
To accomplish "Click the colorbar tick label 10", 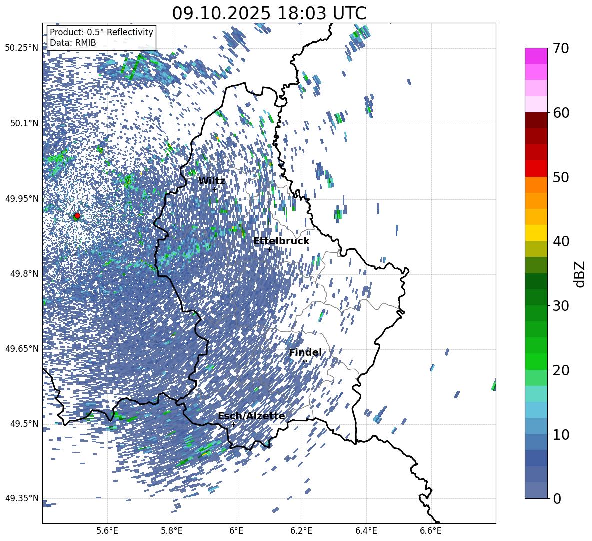I will [x=561, y=434].
